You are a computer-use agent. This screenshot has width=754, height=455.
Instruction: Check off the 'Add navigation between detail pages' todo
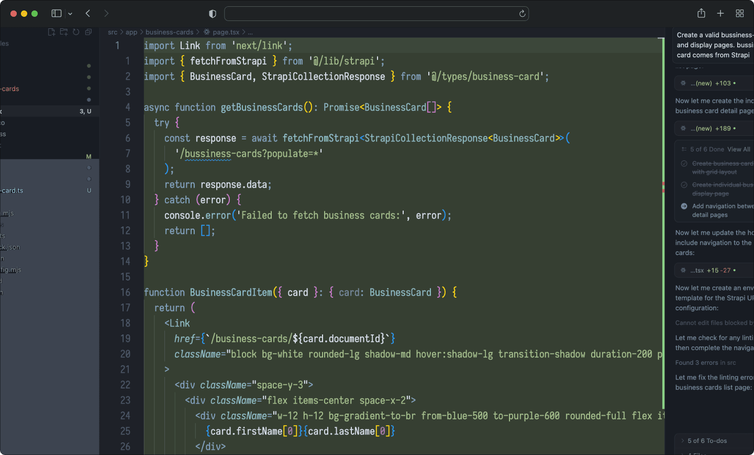click(x=684, y=206)
